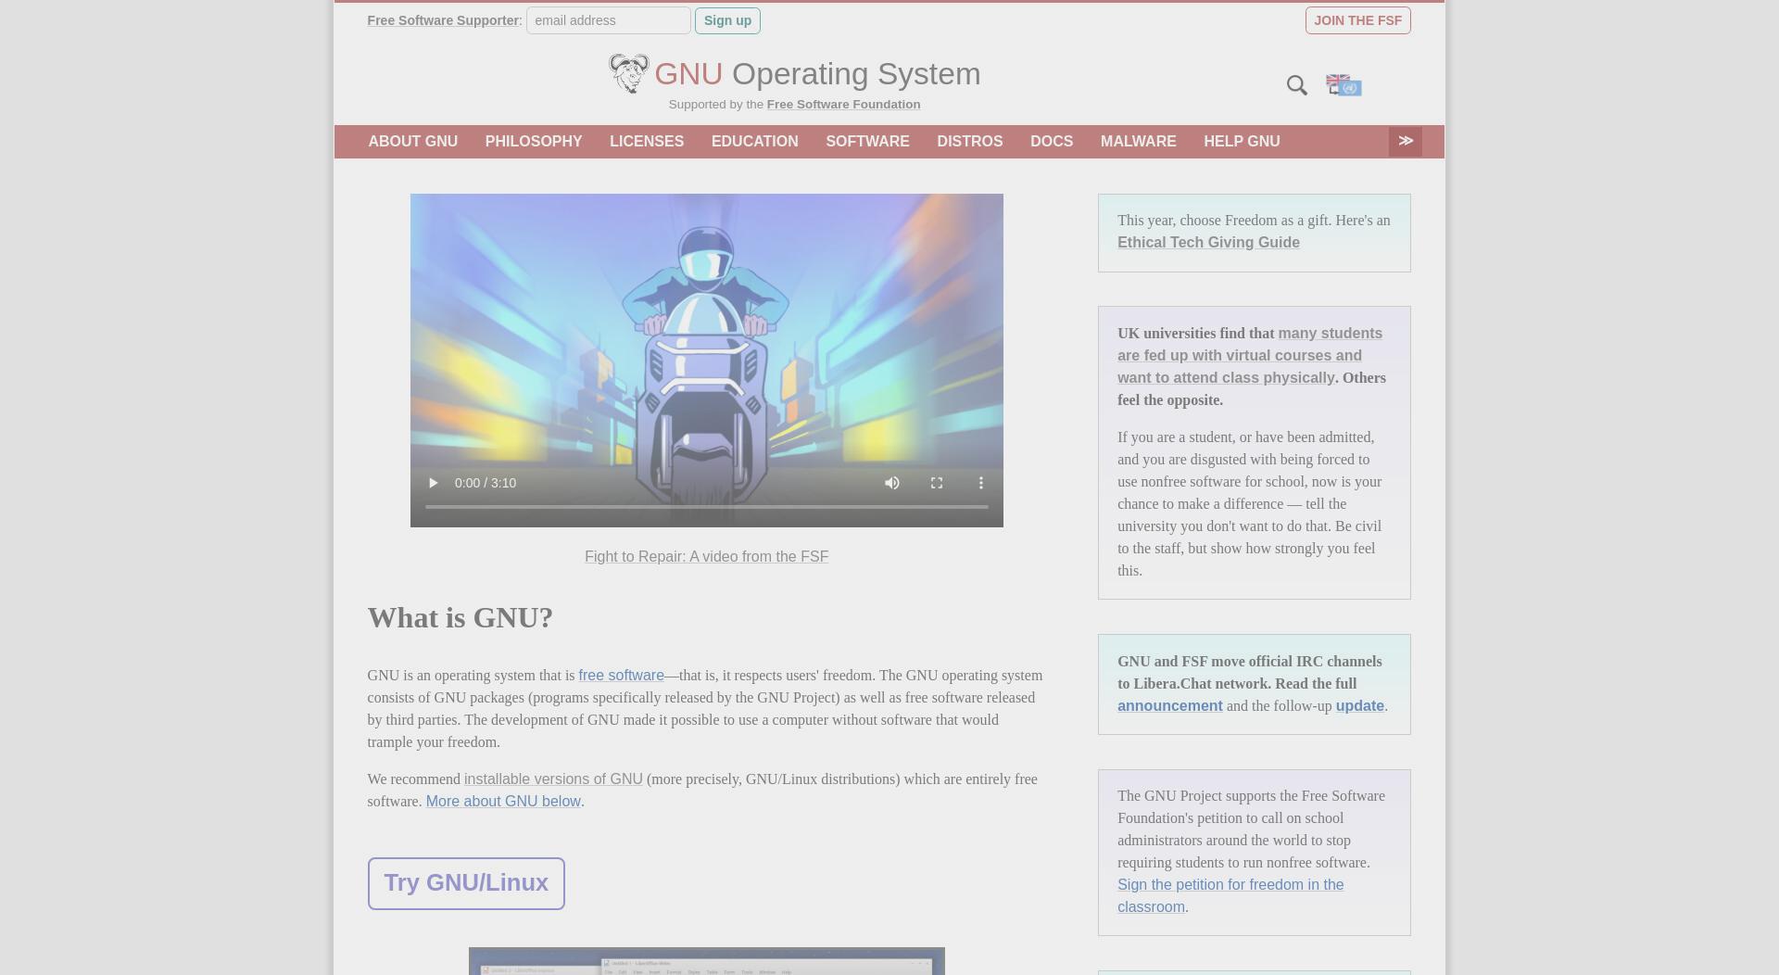The height and width of the screenshot is (975, 1779).
Task: Sign the petition for freedom in classroom
Action: click(x=1230, y=896)
